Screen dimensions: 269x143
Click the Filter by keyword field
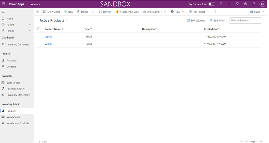[x=245, y=21]
